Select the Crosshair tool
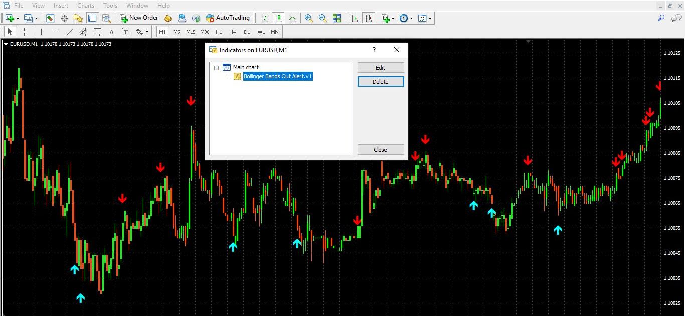Image resolution: width=685 pixels, height=316 pixels. 24,31
